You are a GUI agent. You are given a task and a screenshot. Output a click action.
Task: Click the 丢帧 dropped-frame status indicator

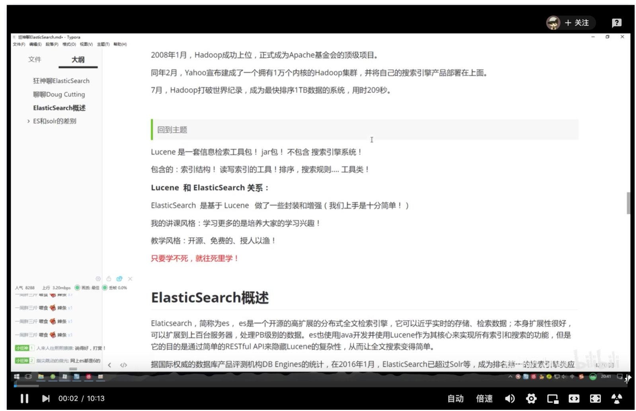pyautogui.click(x=115, y=287)
